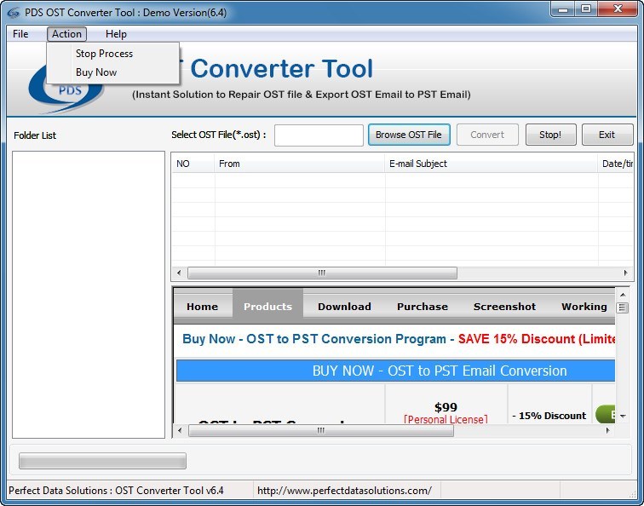Click the green Buy button in pricing row

606,414
